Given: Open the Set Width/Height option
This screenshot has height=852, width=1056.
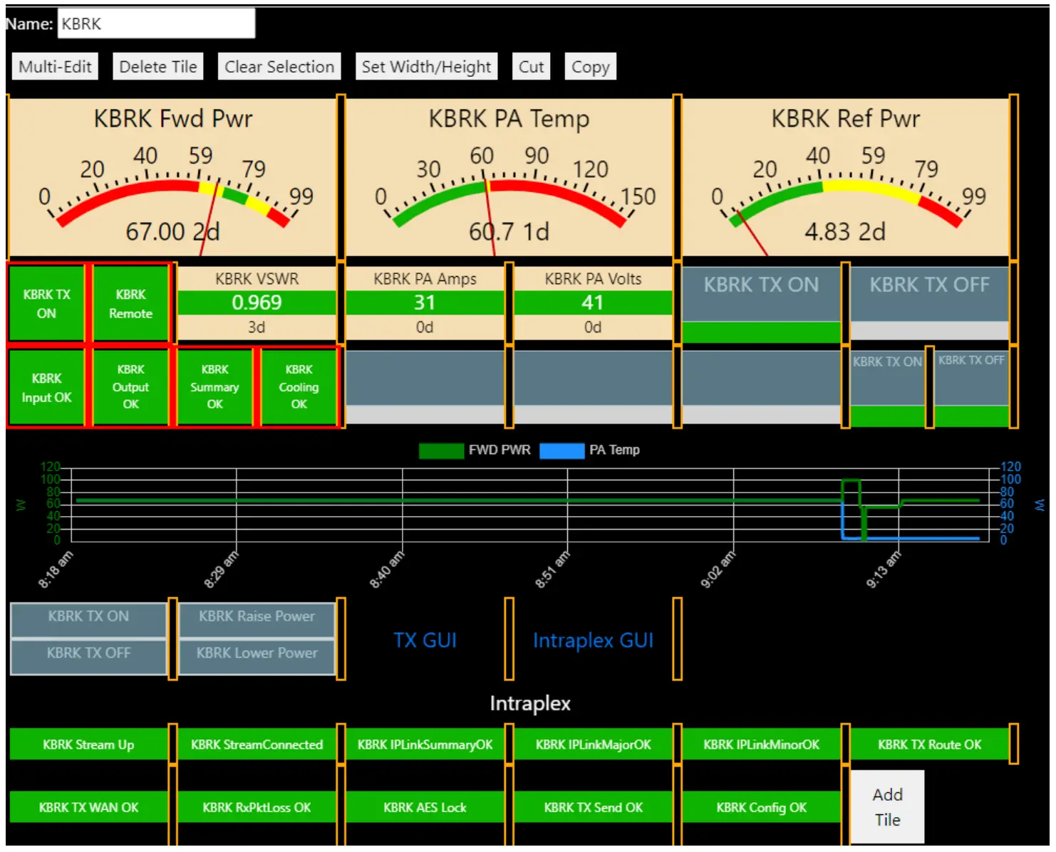Looking at the screenshot, I should pyautogui.click(x=426, y=67).
